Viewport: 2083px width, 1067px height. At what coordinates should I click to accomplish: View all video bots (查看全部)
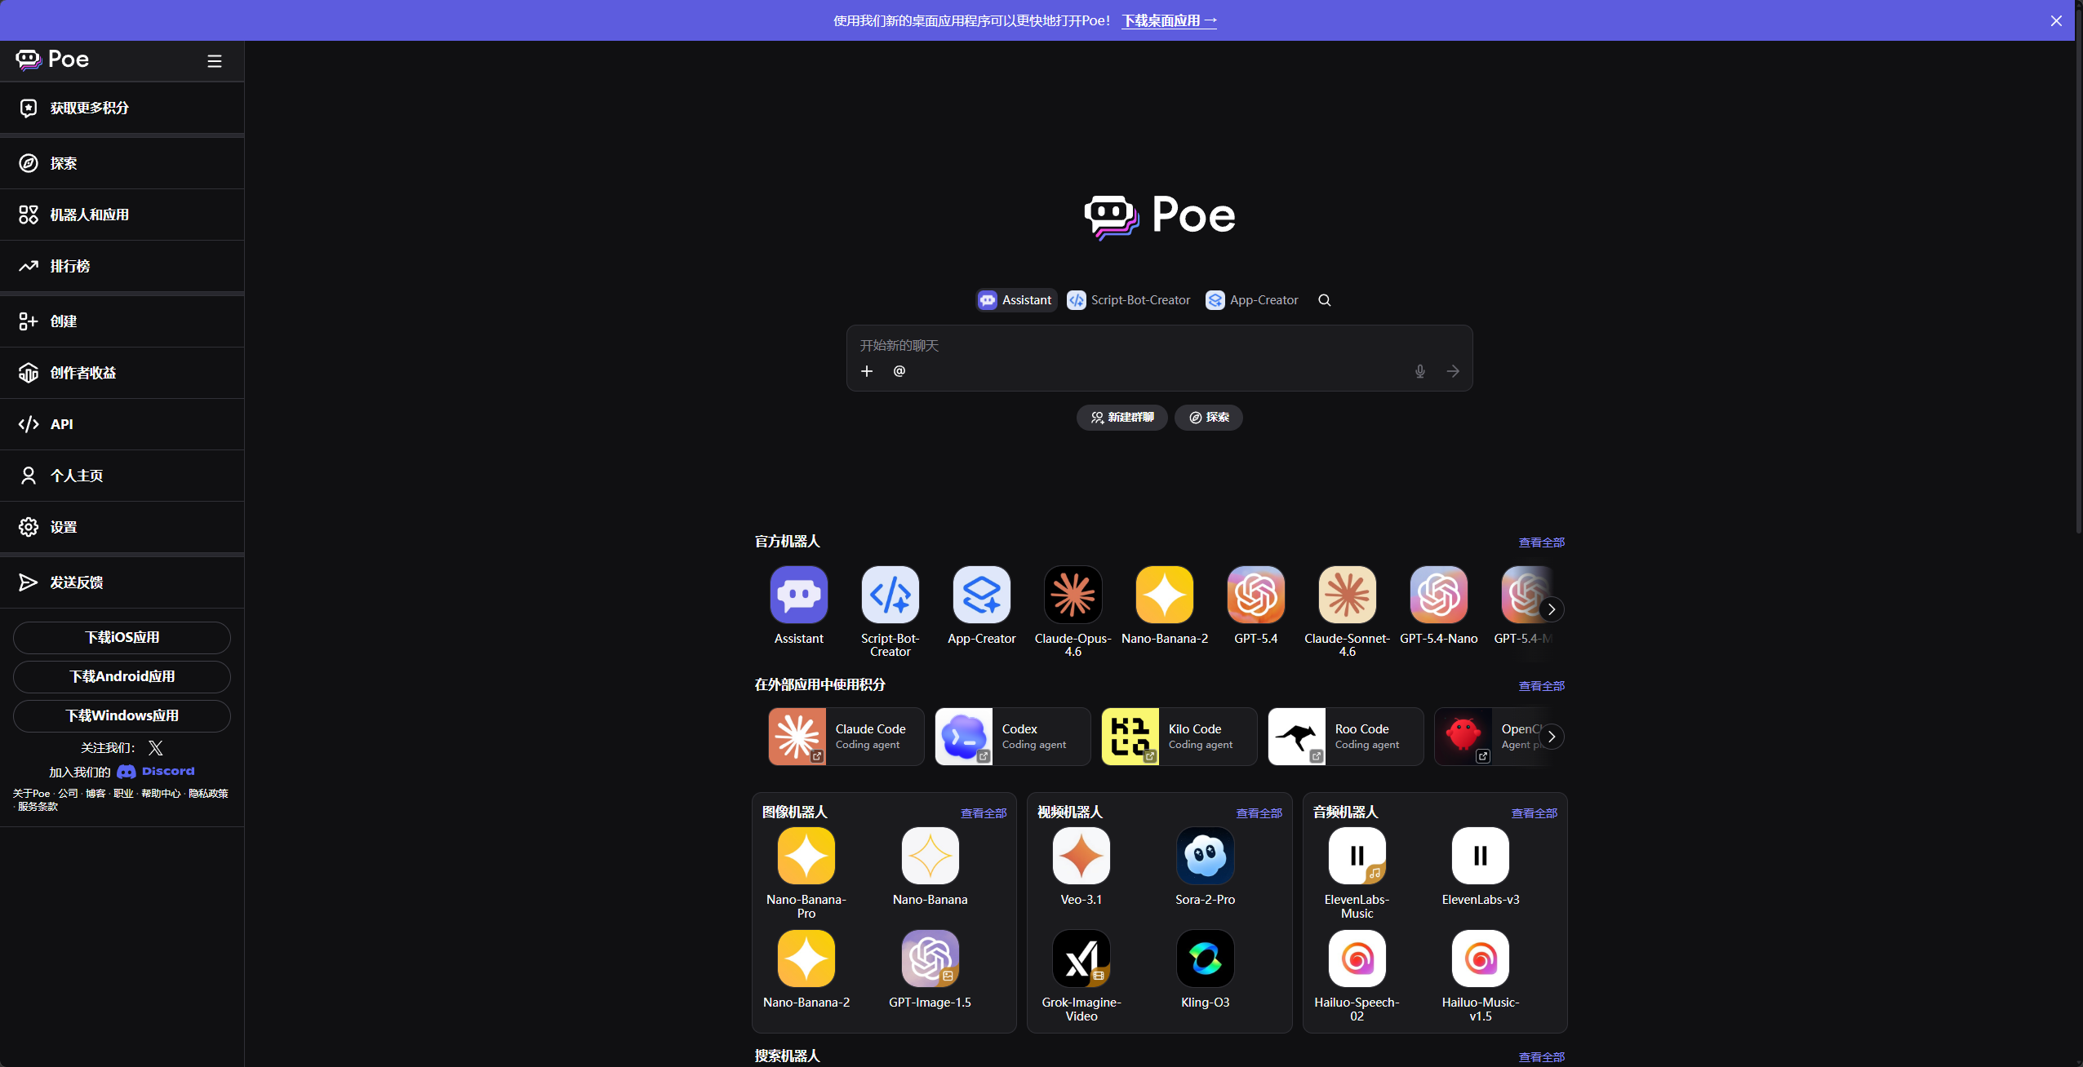1259,813
